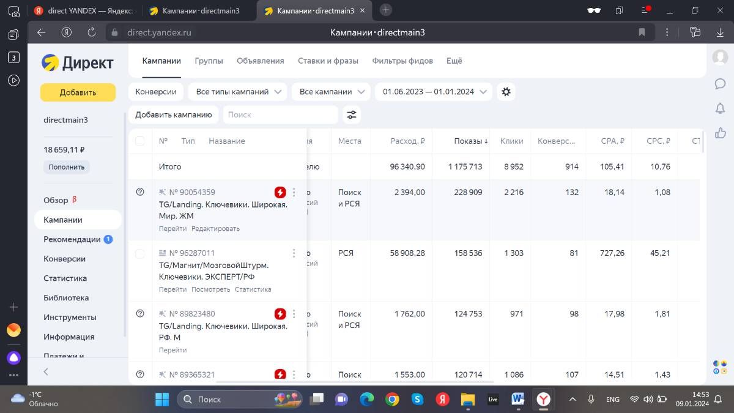Select "Статистика" in left menu
The width and height of the screenshot is (734, 413).
click(65, 278)
